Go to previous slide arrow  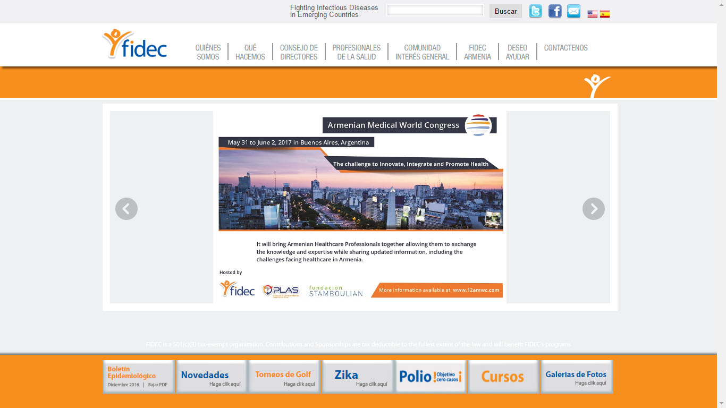point(126,209)
